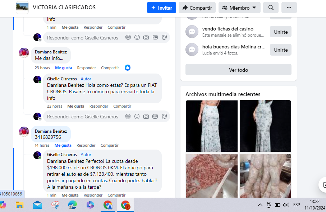Open the sausages photo thumbnail
This screenshot has height=212, width=326.
[265, 176]
